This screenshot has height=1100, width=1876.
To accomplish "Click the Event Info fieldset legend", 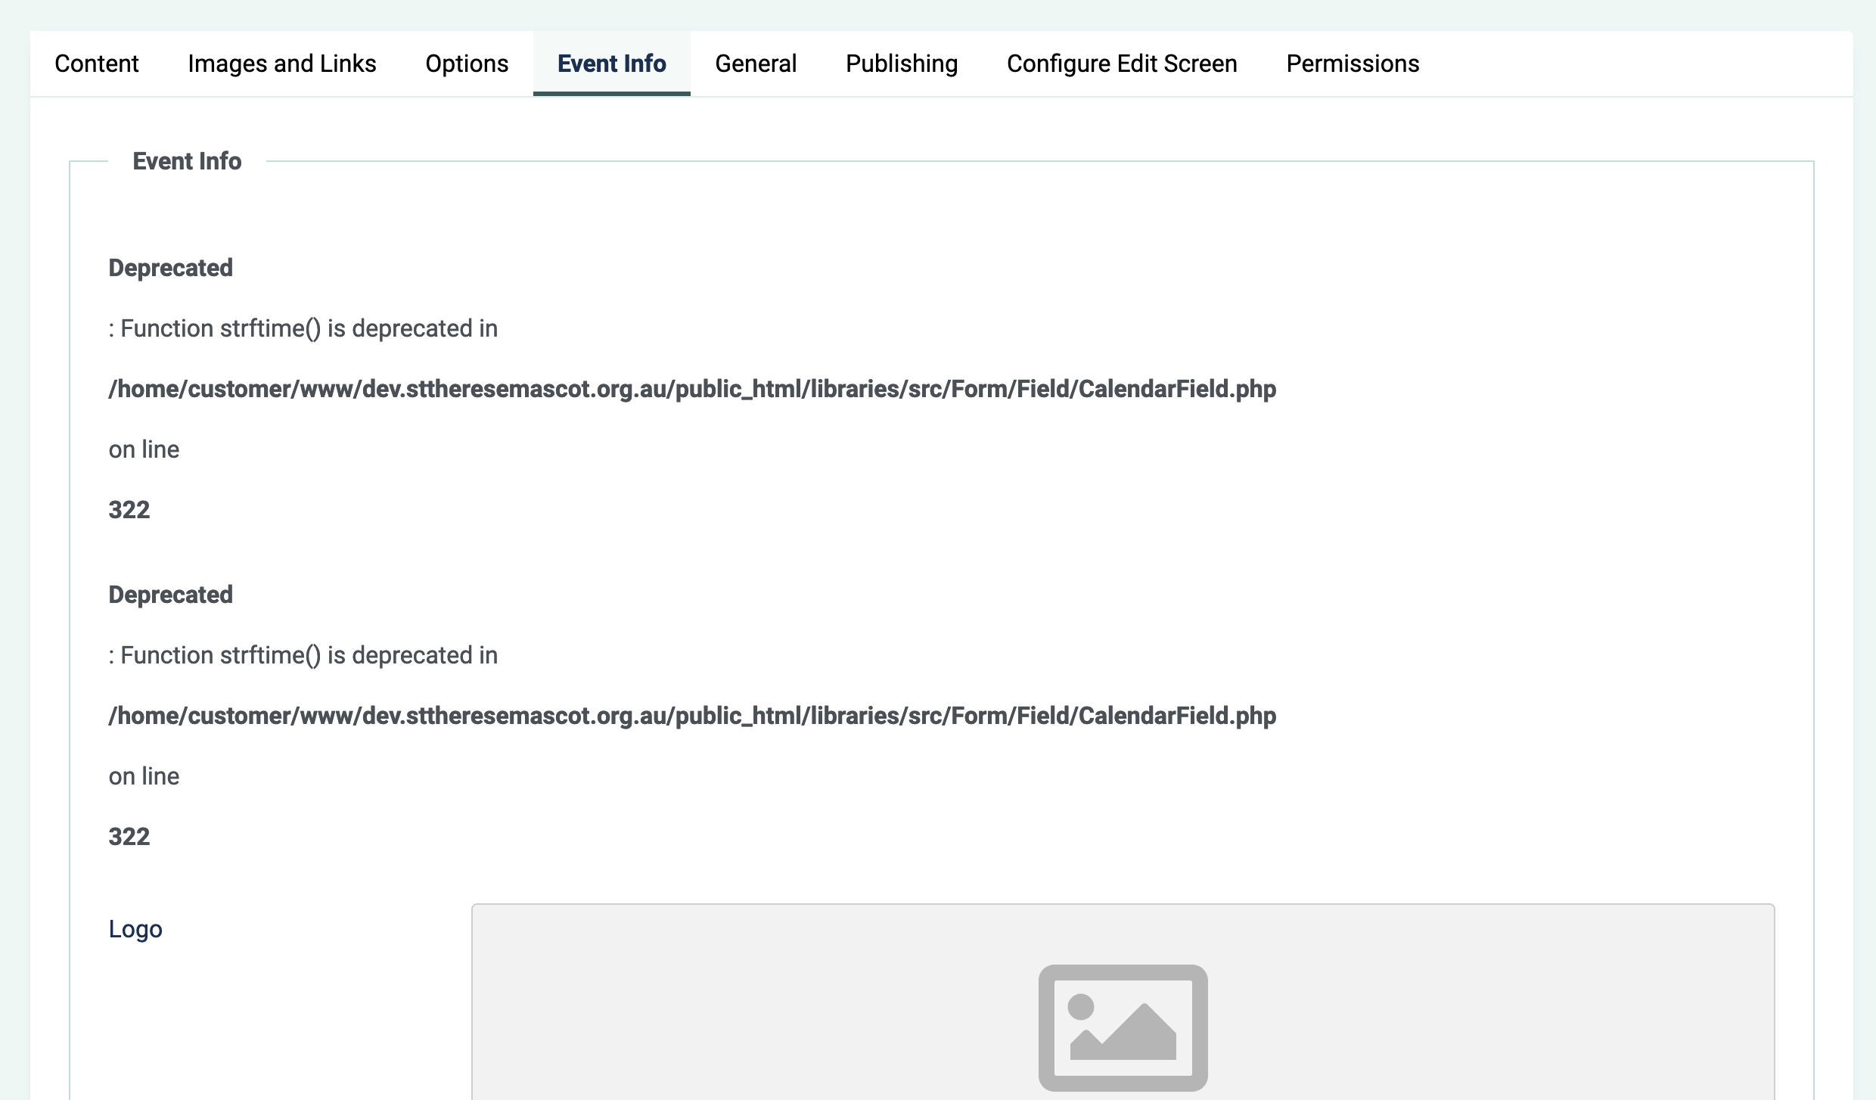I will [187, 161].
